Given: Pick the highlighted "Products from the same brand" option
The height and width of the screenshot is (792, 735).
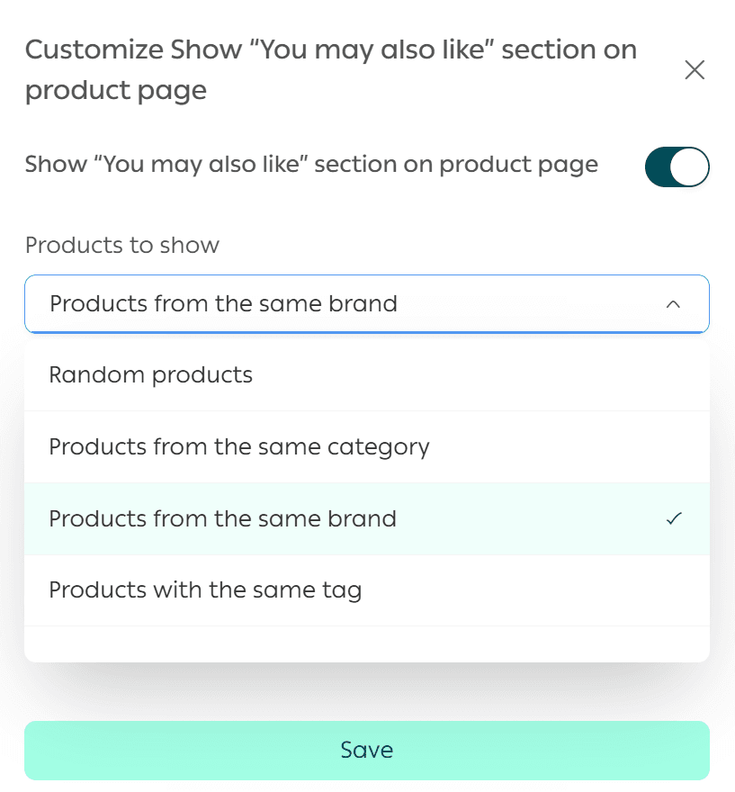Looking at the screenshot, I should [x=222, y=518].
